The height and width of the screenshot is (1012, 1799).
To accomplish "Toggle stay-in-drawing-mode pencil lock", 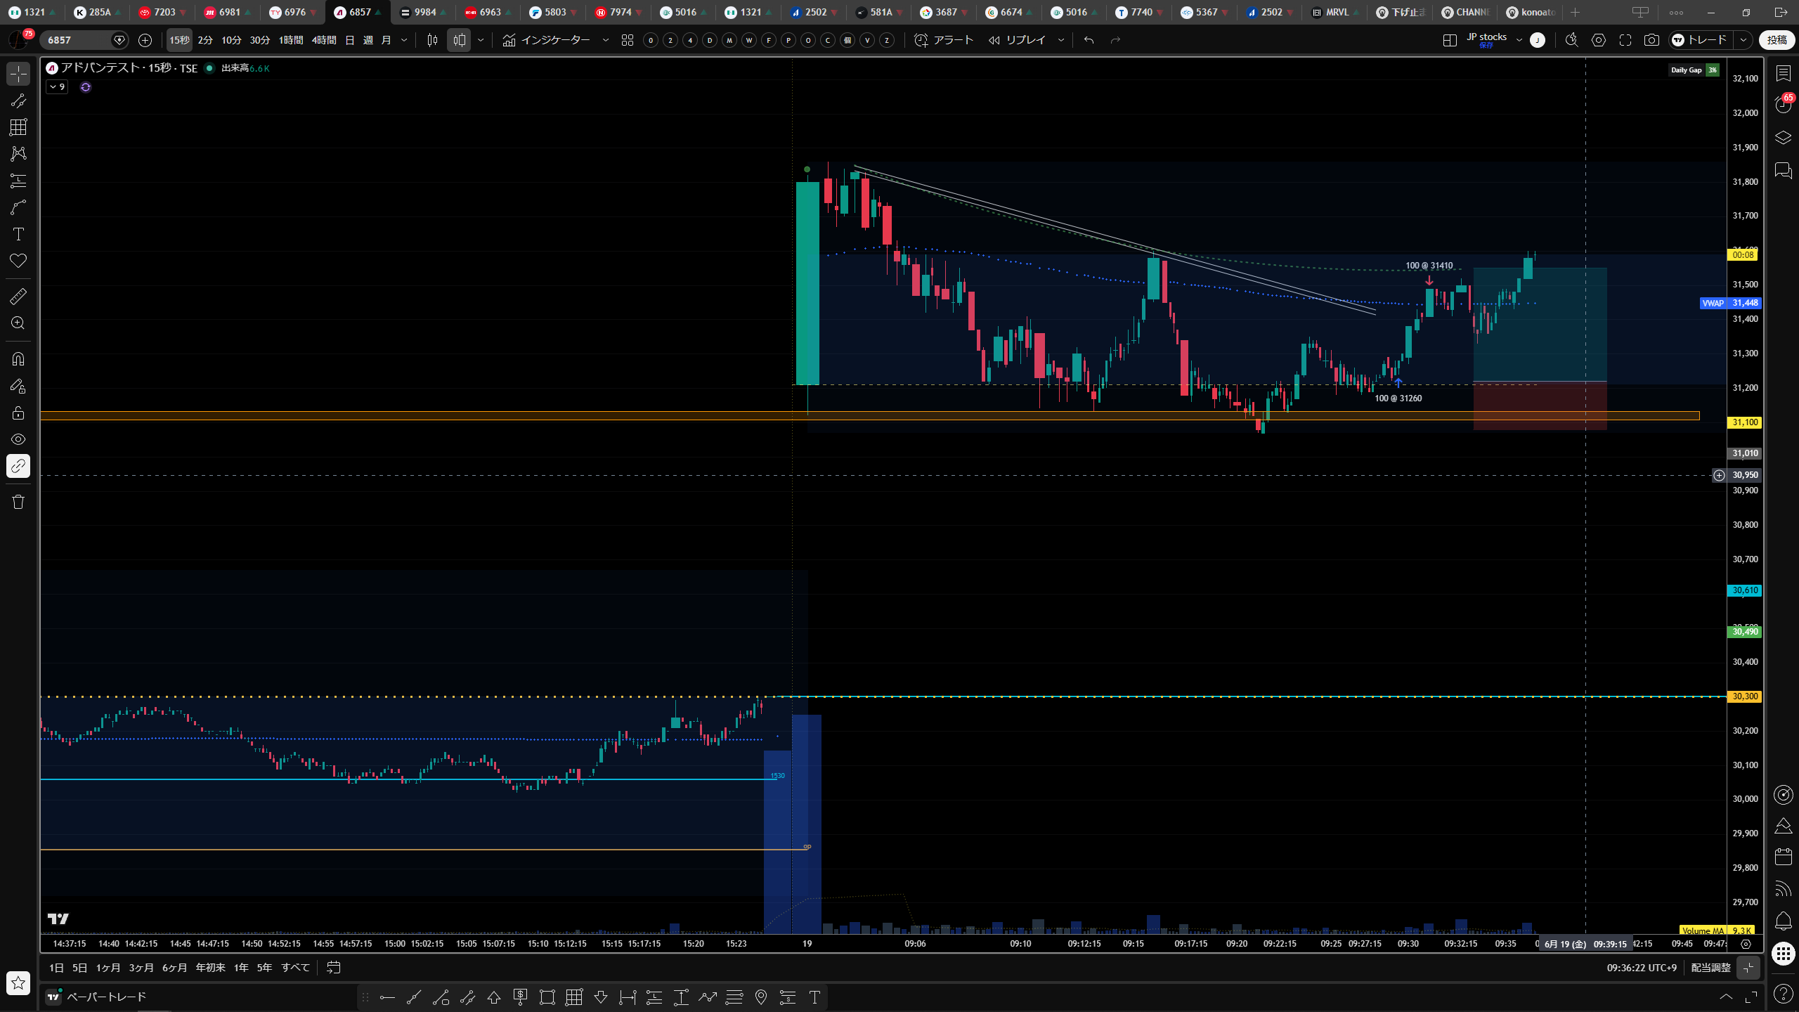I will pos(18,386).
